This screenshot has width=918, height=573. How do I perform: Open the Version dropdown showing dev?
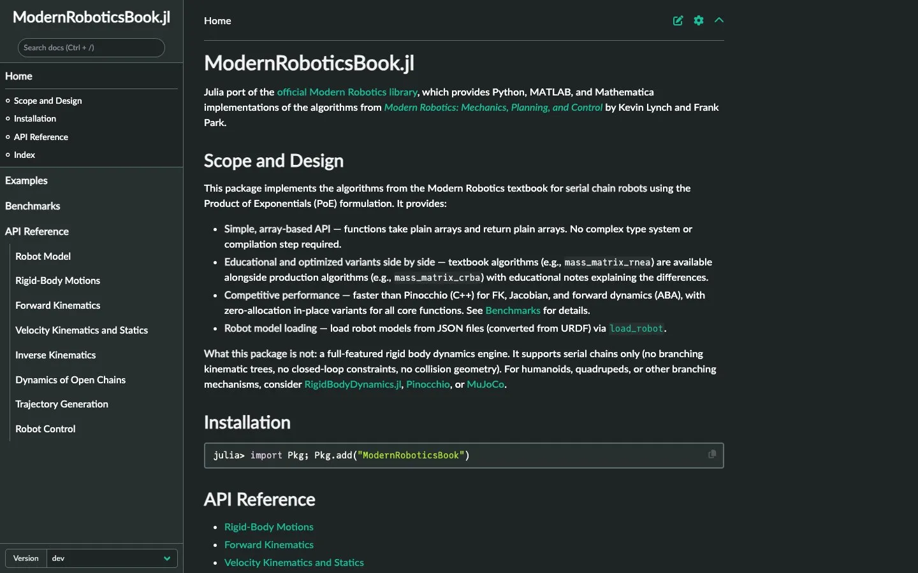point(112,558)
